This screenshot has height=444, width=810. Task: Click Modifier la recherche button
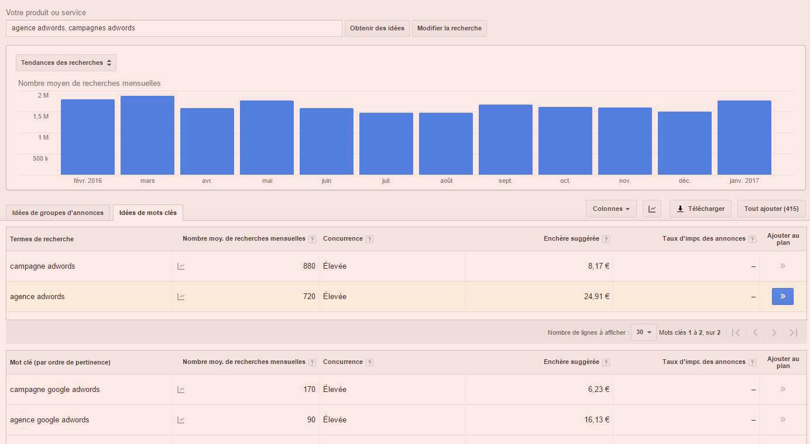(449, 28)
